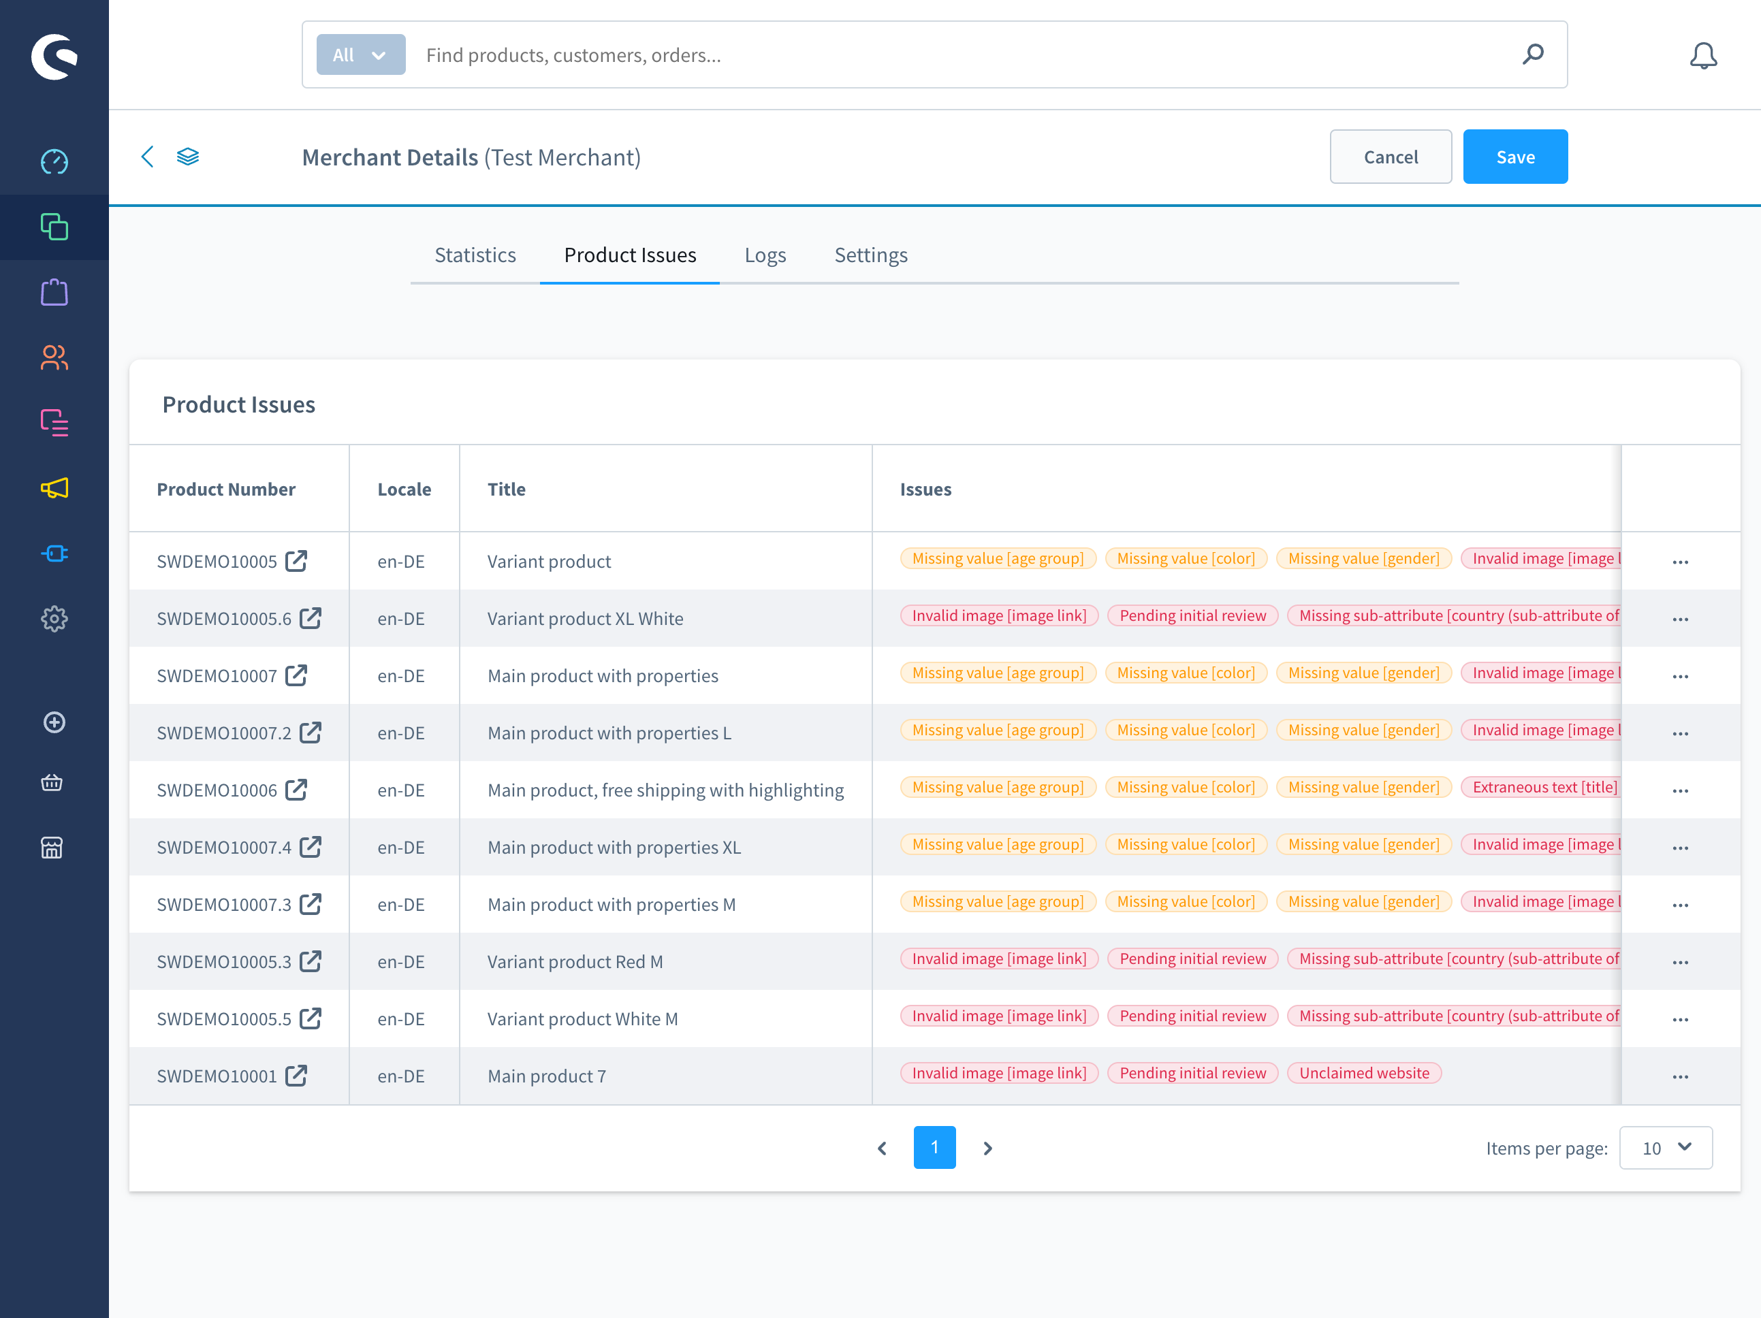Open actions menu for free shipping with highlighting row
The width and height of the screenshot is (1761, 1318).
point(1681,791)
